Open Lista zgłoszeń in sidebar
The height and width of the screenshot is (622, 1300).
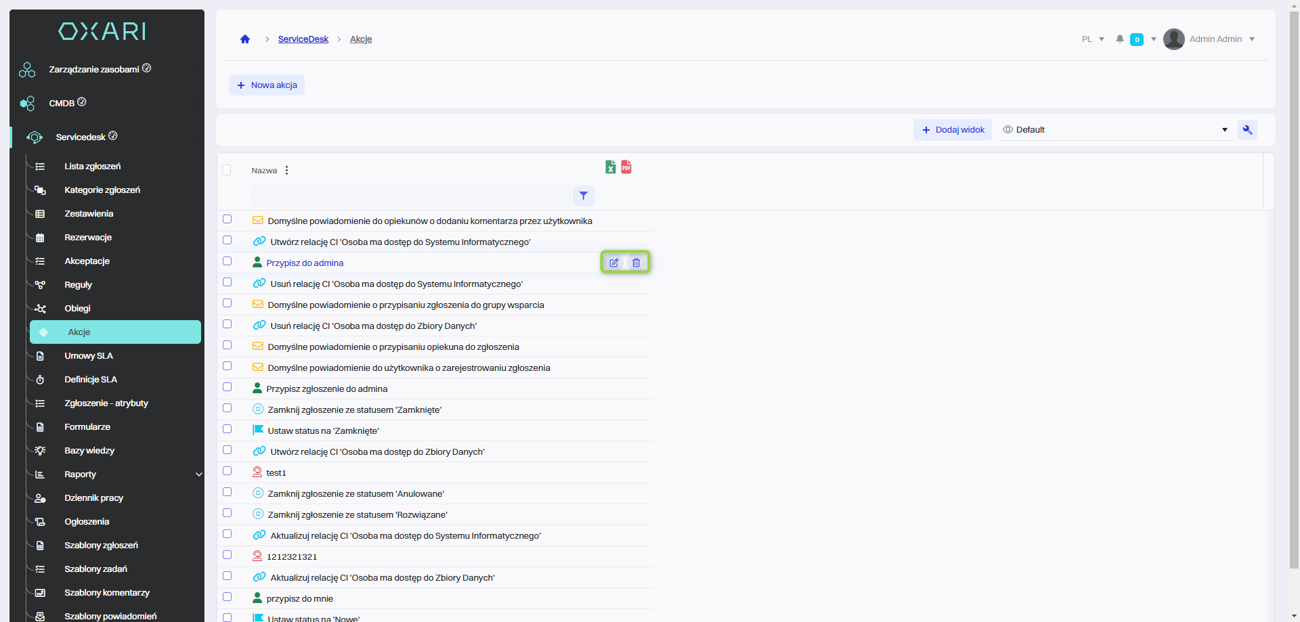93,166
